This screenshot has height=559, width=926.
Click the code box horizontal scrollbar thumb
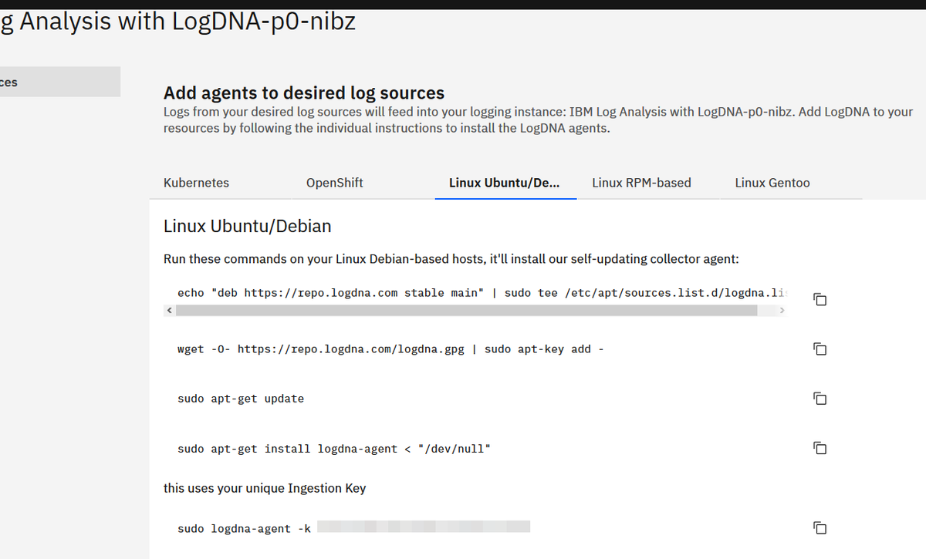click(x=466, y=310)
